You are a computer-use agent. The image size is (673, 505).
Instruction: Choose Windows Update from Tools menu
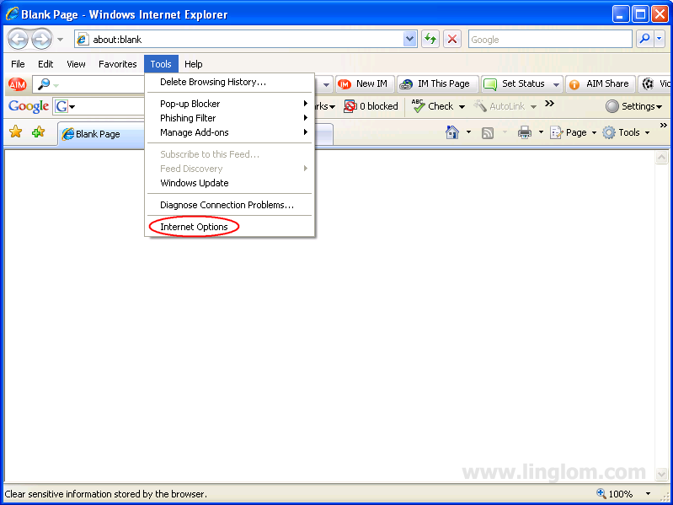(230, 183)
